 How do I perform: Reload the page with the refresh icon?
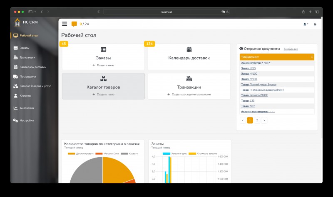(227, 12)
